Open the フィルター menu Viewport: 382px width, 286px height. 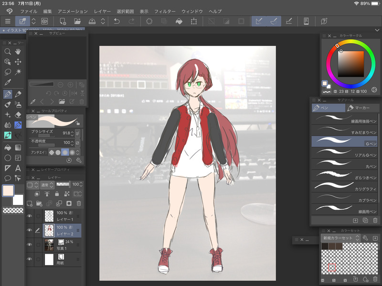coord(165,11)
